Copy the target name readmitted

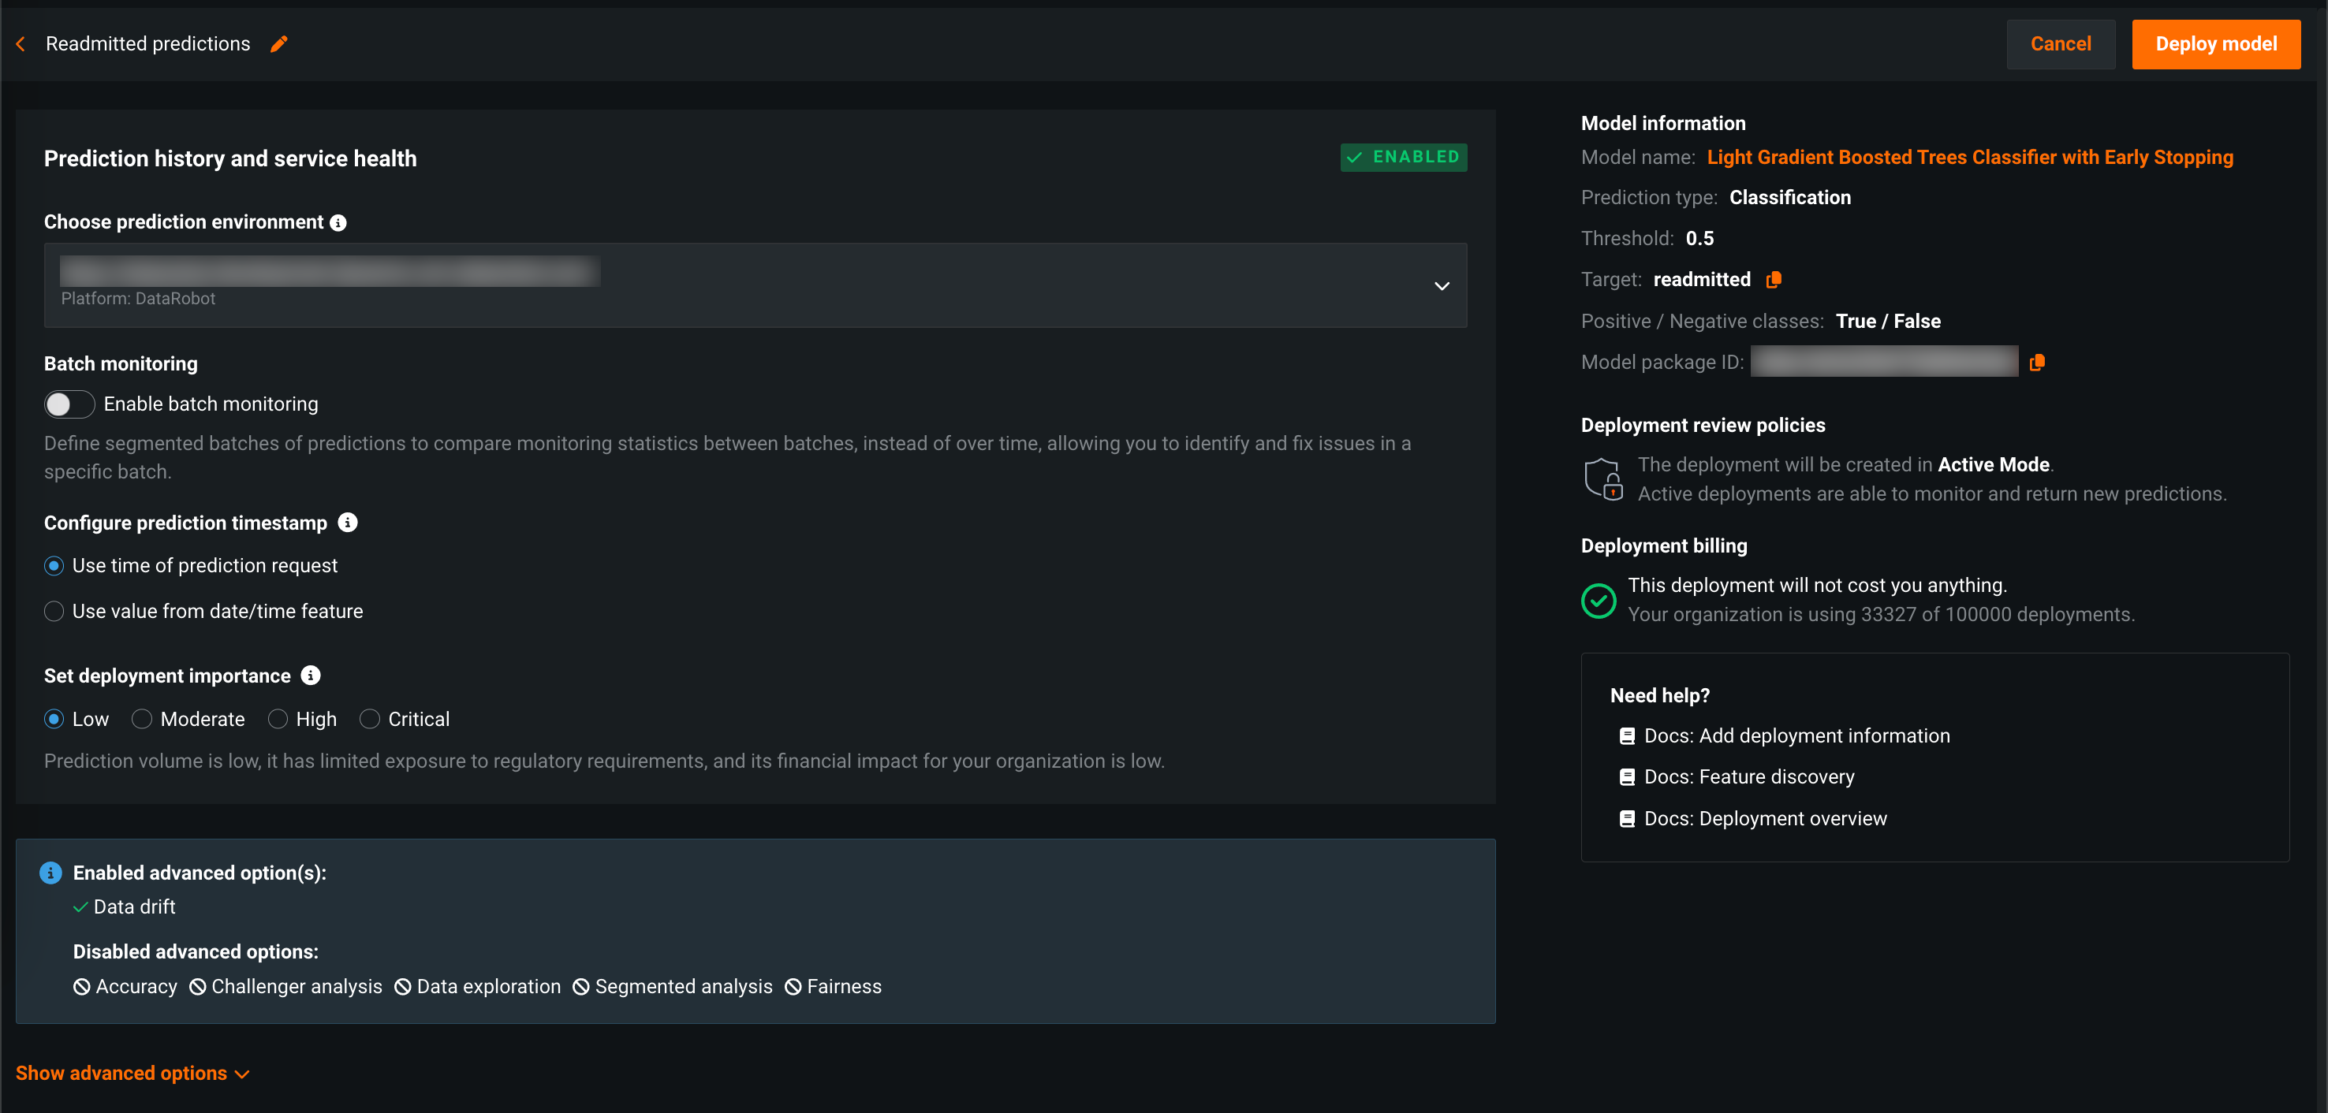[1773, 279]
